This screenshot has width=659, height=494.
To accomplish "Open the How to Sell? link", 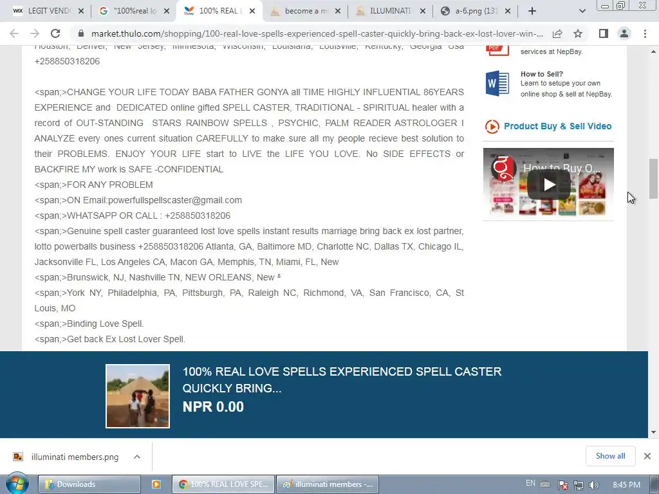I will pos(541,74).
